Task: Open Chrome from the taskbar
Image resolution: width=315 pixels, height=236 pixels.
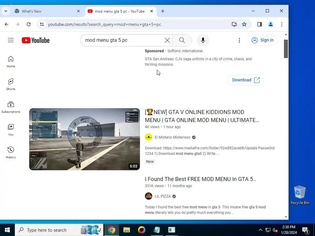Action: (x=111, y=230)
